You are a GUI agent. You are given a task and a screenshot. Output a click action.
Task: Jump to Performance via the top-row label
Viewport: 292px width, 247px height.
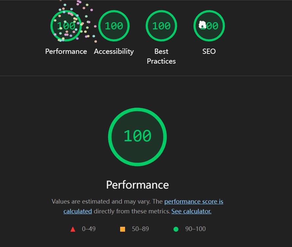tap(66, 52)
